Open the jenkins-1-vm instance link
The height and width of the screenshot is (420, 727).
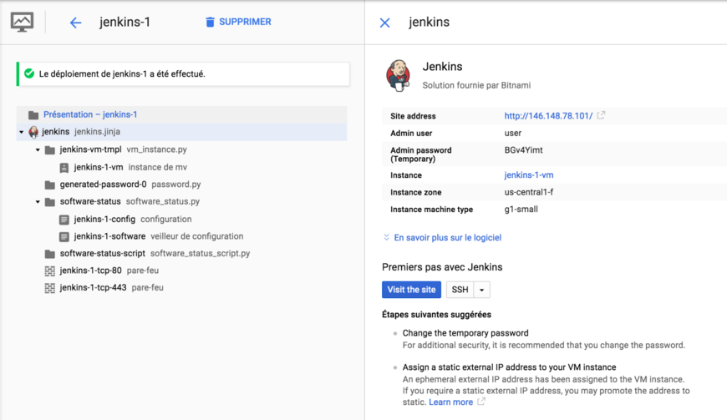click(x=529, y=175)
